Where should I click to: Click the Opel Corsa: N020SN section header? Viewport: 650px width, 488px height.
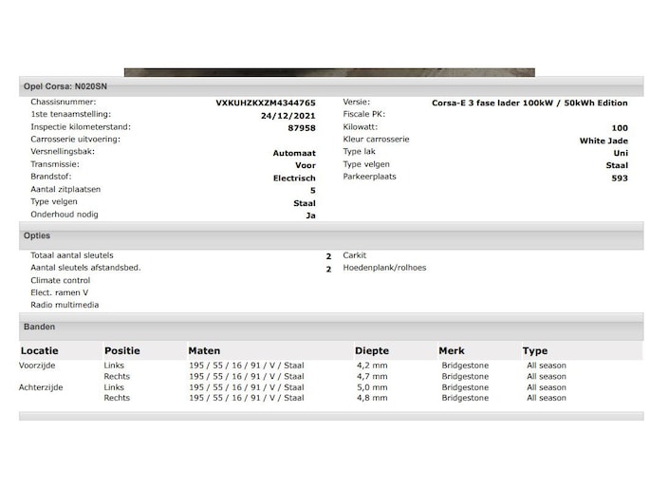click(x=65, y=86)
